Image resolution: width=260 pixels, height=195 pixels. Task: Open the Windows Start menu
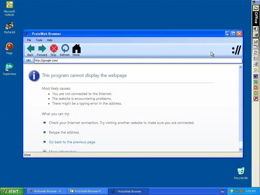tap(12, 191)
